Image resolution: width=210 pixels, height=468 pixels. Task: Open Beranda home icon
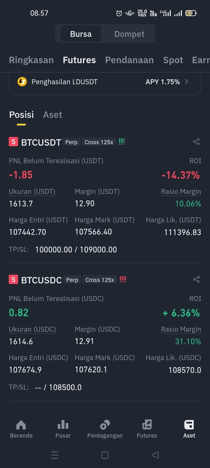[21, 425]
